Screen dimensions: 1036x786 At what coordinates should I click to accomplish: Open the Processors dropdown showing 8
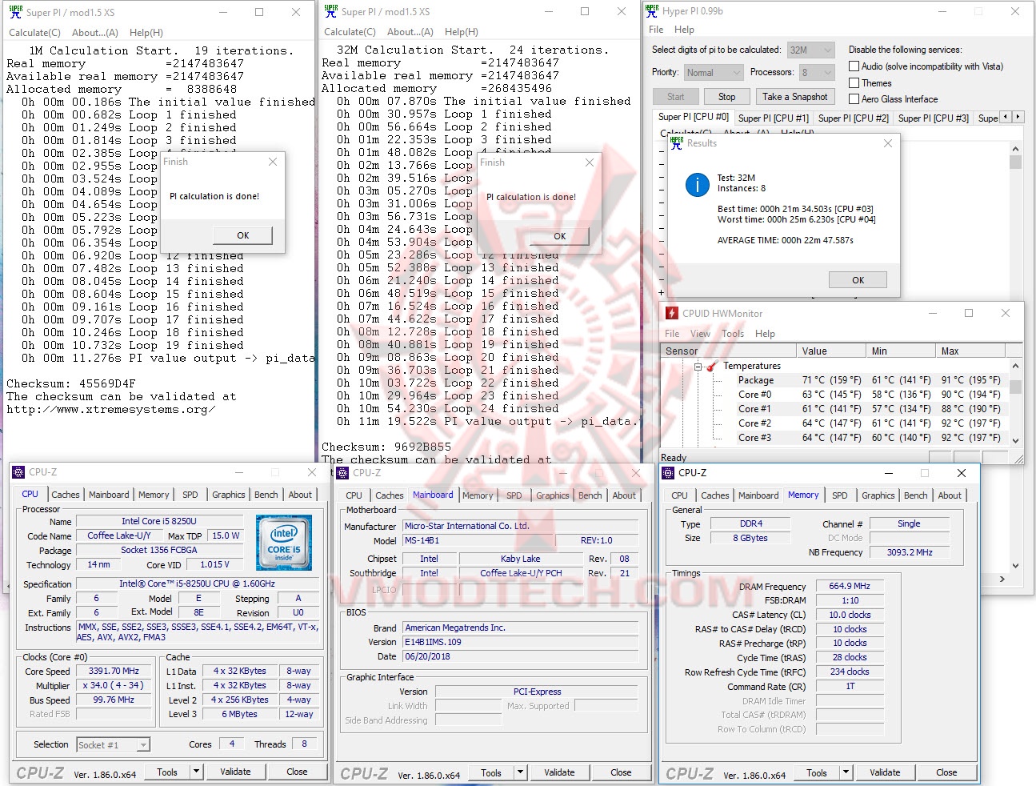pos(817,72)
